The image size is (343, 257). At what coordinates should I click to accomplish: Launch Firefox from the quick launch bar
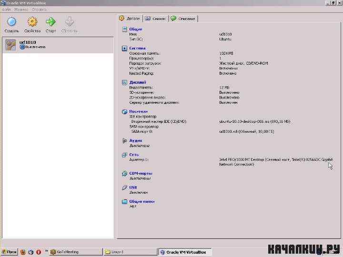[23, 252]
